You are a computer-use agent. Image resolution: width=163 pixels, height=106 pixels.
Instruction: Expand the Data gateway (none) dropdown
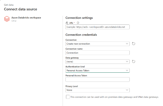(x=98, y=62)
